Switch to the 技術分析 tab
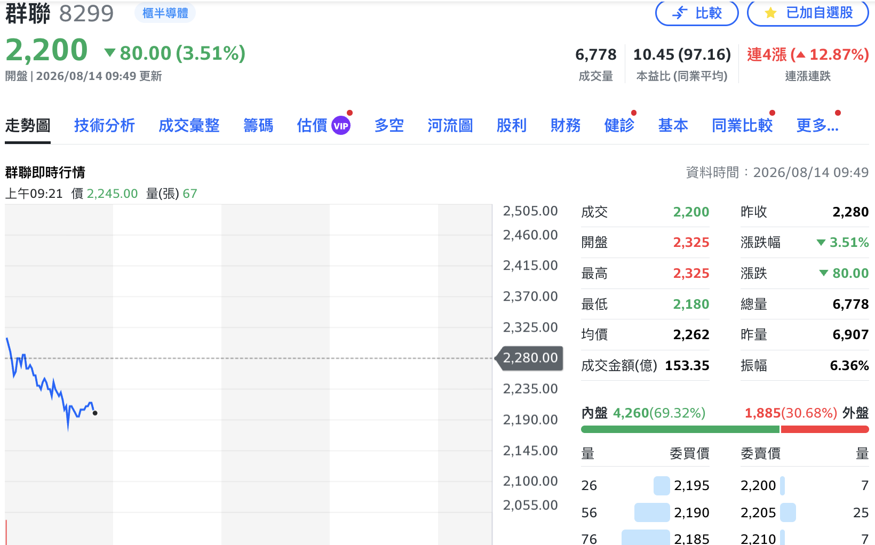The width and height of the screenshot is (875, 545). point(105,126)
